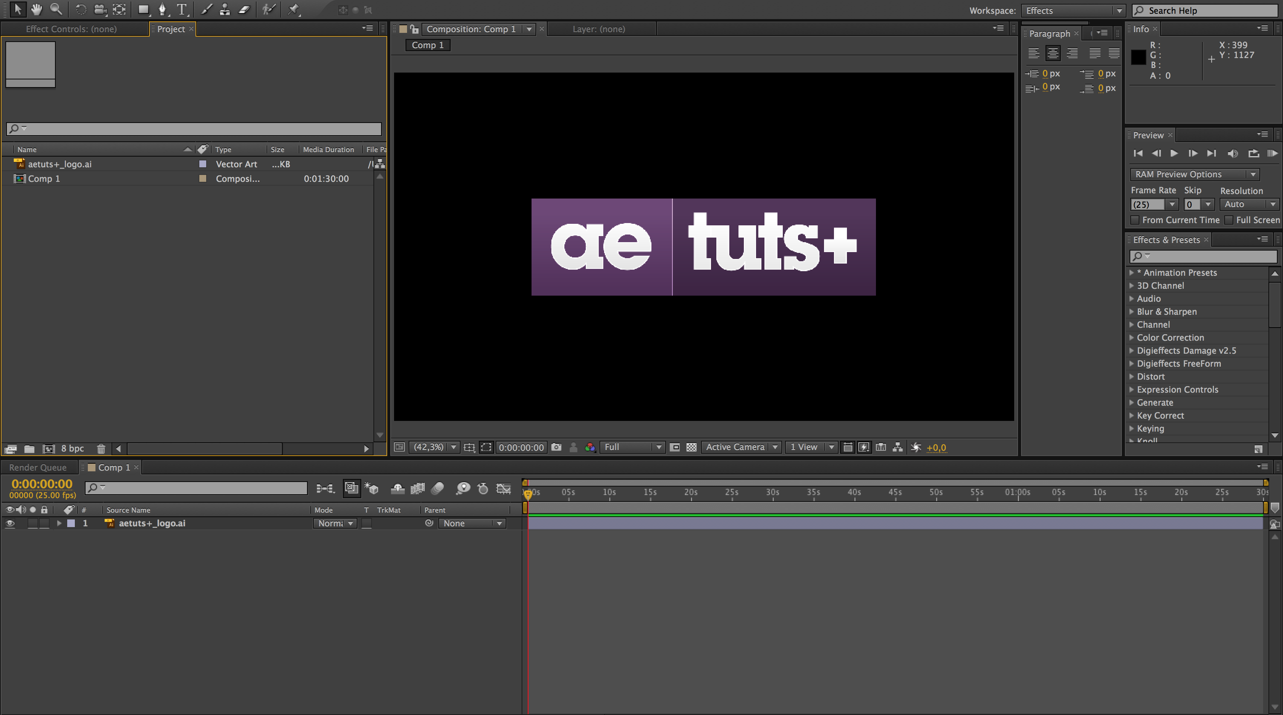The image size is (1283, 715).
Task: Click the Comp 1 breadcrumb button in viewer
Action: (428, 45)
